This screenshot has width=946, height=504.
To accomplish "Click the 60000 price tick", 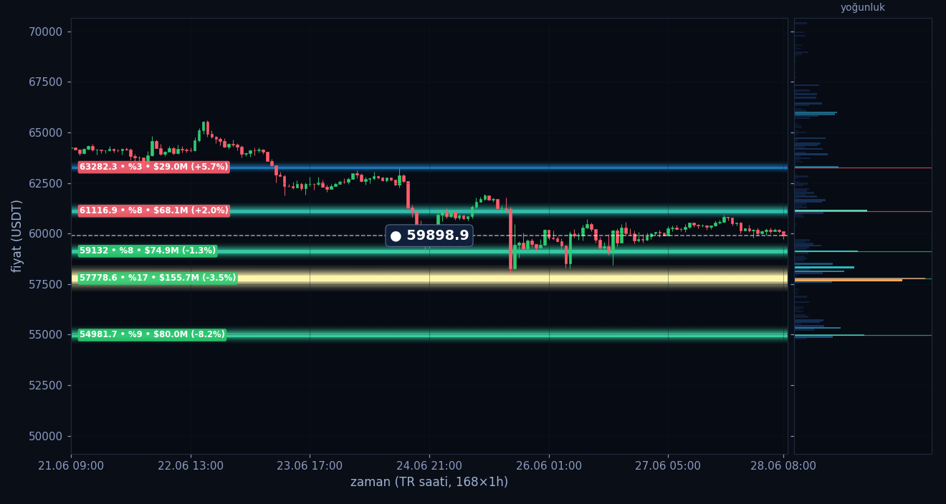I will click(x=45, y=233).
